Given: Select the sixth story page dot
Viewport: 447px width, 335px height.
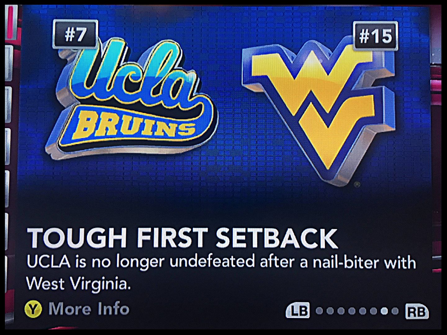Looking at the screenshot, I should [373, 311].
